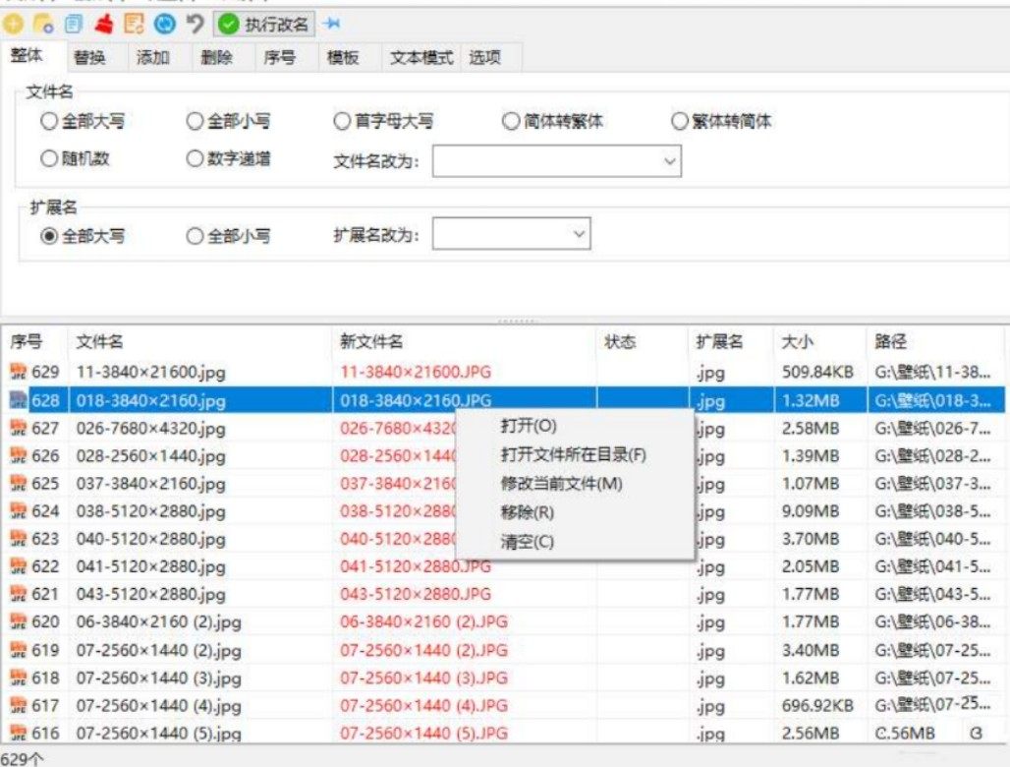The image size is (1010, 767).
Task: Click the blue document list icon
Action: (x=74, y=24)
